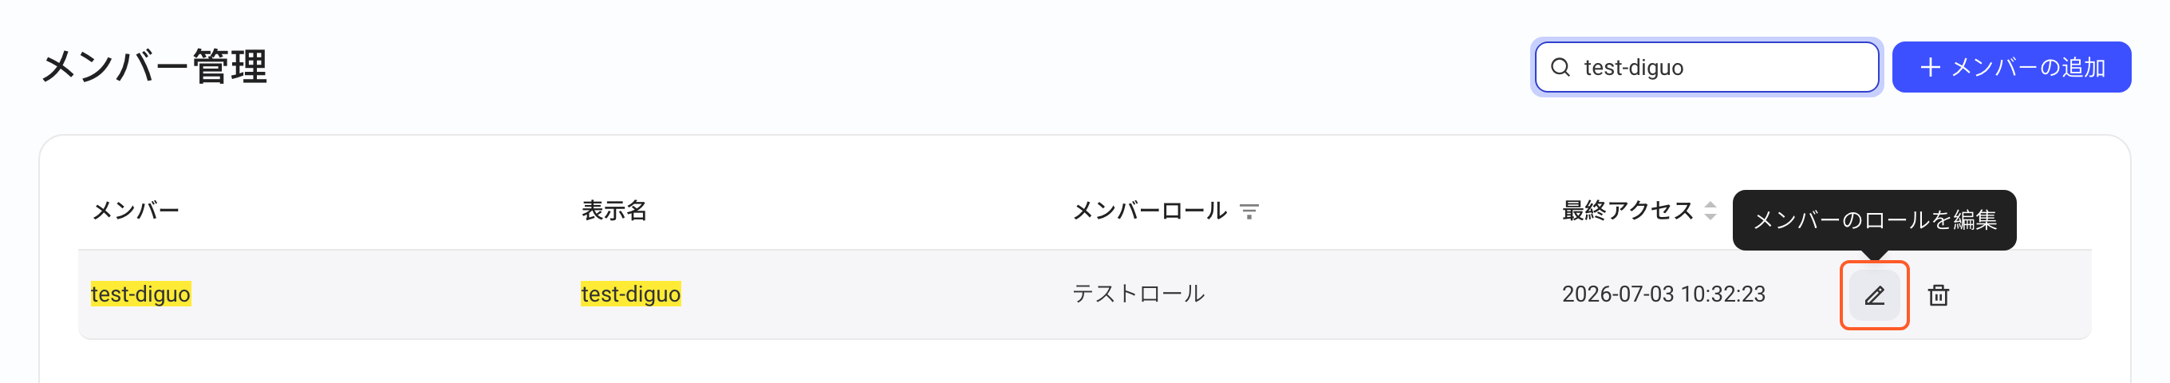
Task: Click the 2026-07-03 10:32:23 access timestamp
Action: click(x=1663, y=294)
